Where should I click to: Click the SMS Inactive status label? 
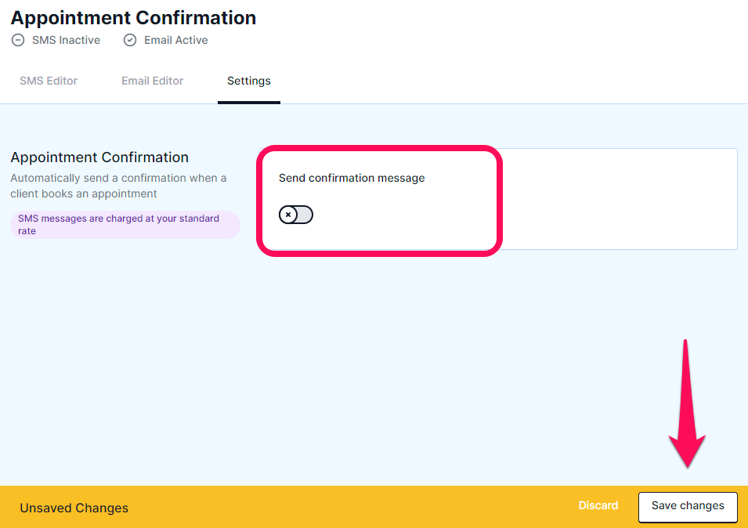67,40
